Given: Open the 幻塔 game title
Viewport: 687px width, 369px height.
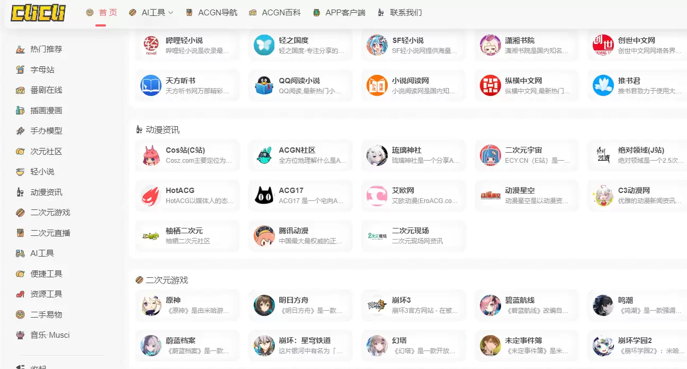Looking at the screenshot, I should [x=399, y=340].
